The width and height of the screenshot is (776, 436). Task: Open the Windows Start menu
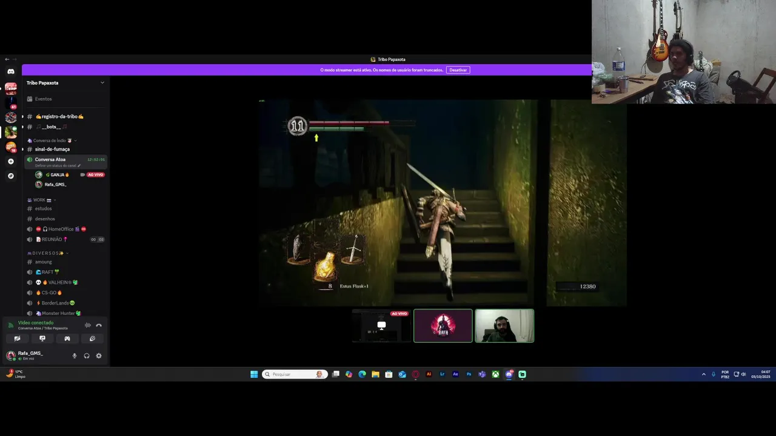(x=254, y=374)
